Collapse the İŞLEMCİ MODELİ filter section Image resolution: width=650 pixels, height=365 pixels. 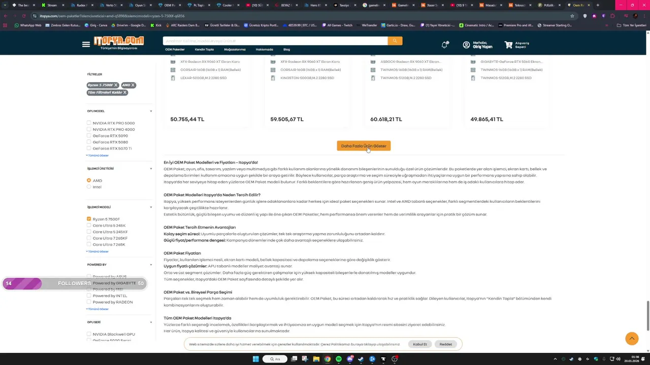coord(151,207)
